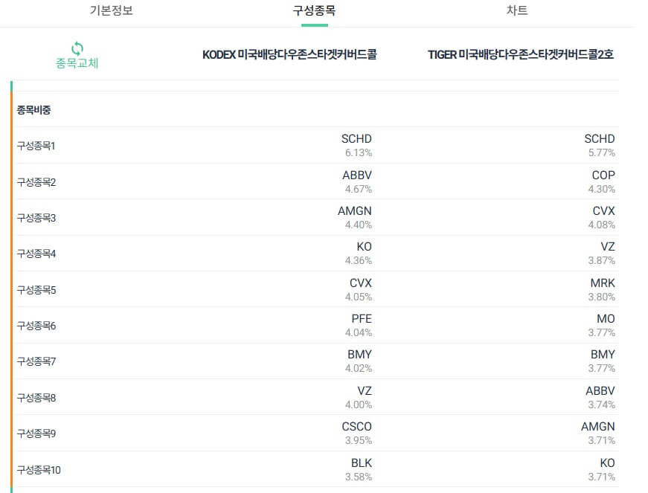Click VZ in the TIGER column

[x=608, y=247]
